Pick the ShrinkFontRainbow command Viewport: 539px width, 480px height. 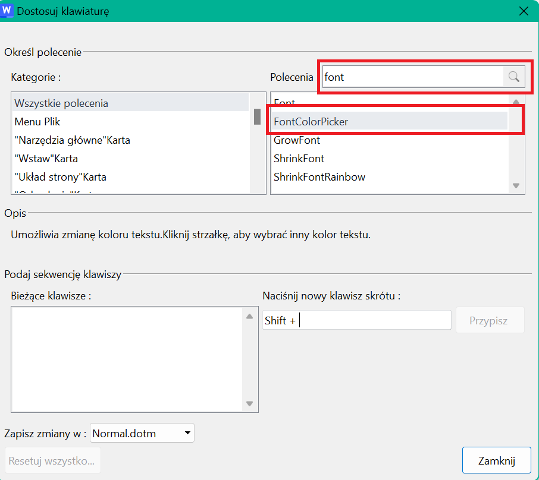click(x=390, y=177)
